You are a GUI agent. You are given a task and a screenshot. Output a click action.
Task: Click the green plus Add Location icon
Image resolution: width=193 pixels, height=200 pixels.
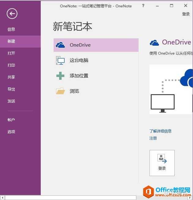tap(60, 76)
